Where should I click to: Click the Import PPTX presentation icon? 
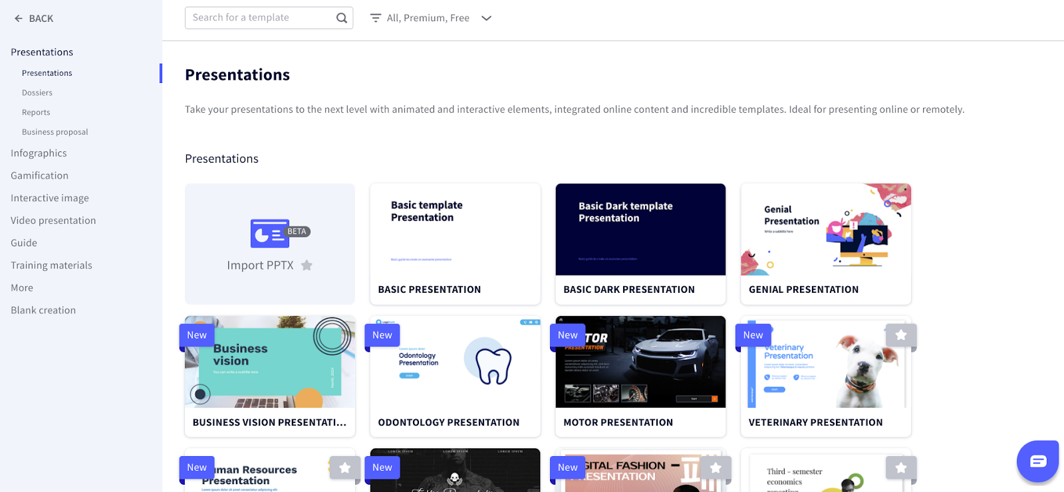[x=269, y=233]
